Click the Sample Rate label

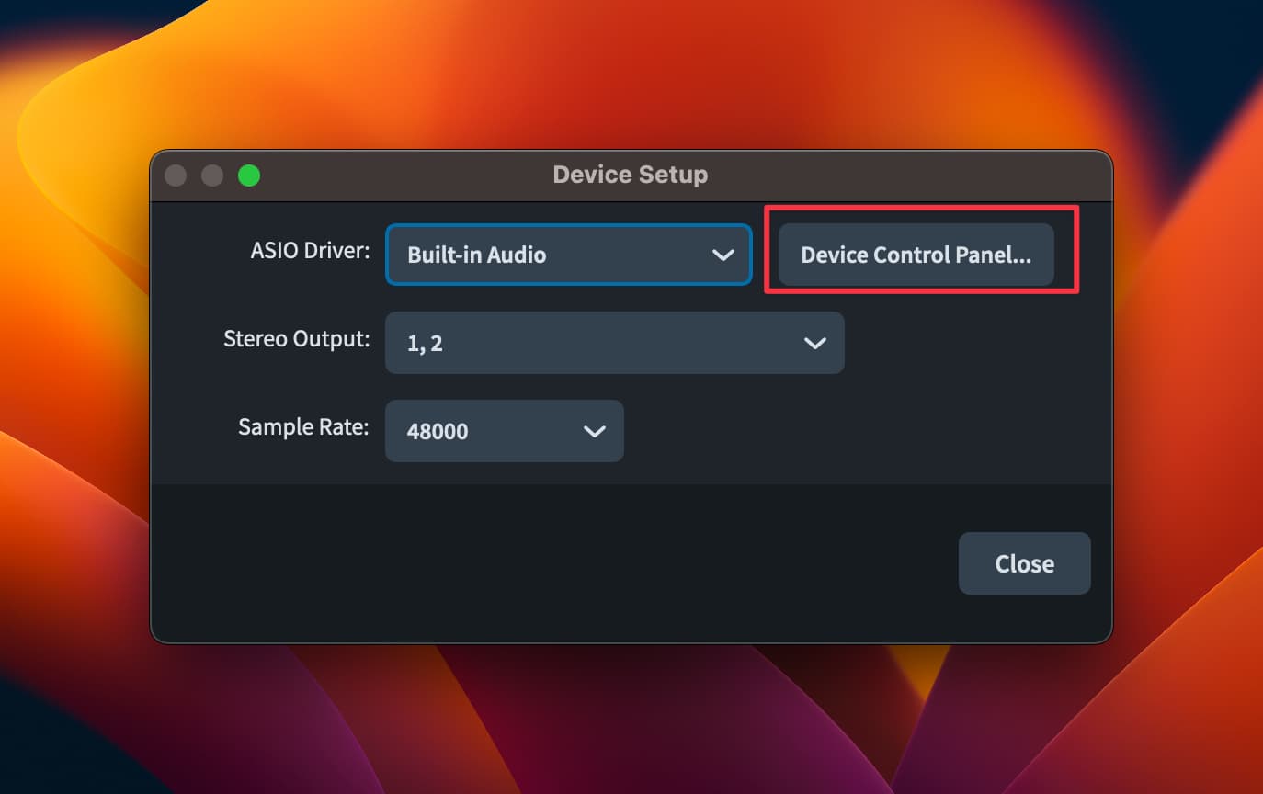point(304,427)
